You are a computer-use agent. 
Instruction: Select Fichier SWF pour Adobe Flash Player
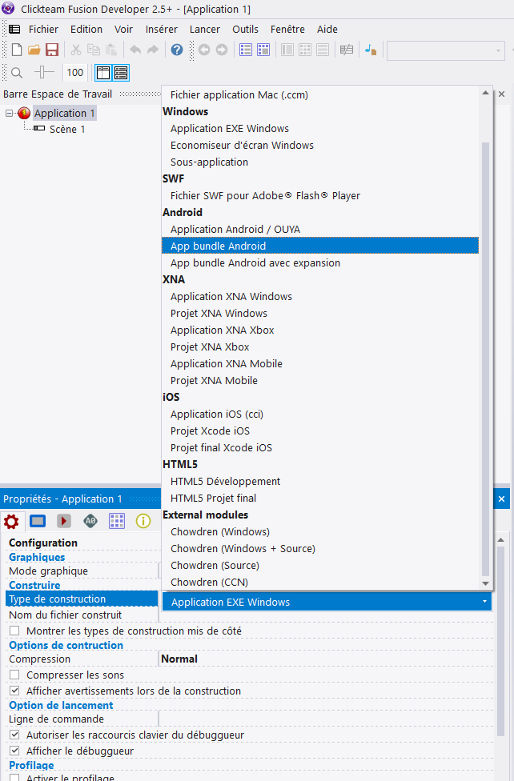[320, 196]
